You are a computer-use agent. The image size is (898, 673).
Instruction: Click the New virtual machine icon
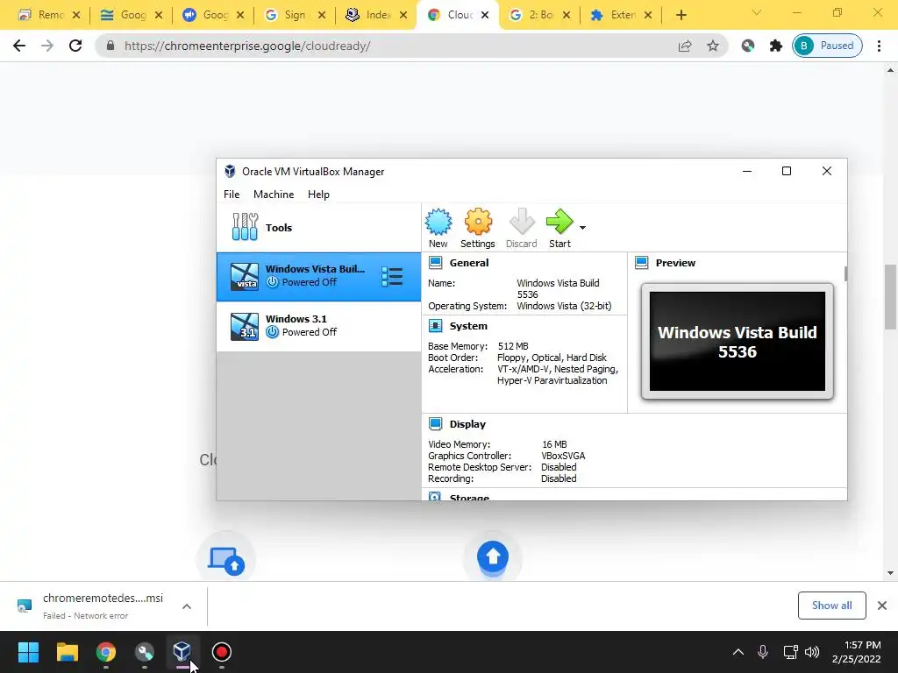438,222
